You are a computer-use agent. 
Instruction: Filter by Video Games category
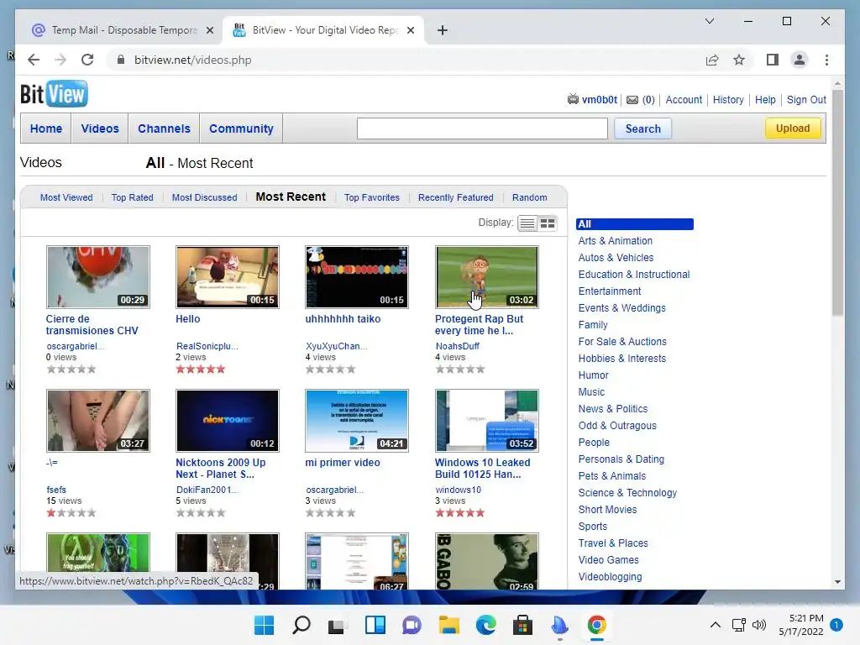608,560
